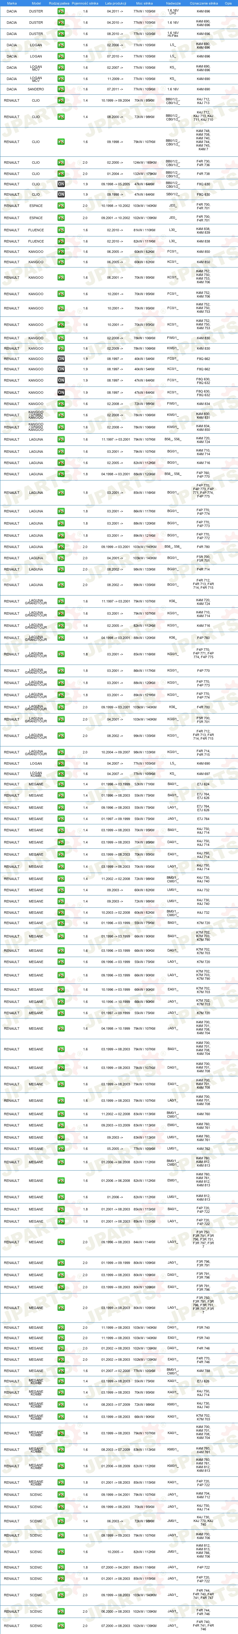Click fuel icon for Laguna 2.0 99kW / 135KM BG0/1_
This screenshot has height=1634, width=238.
click(61, 585)
